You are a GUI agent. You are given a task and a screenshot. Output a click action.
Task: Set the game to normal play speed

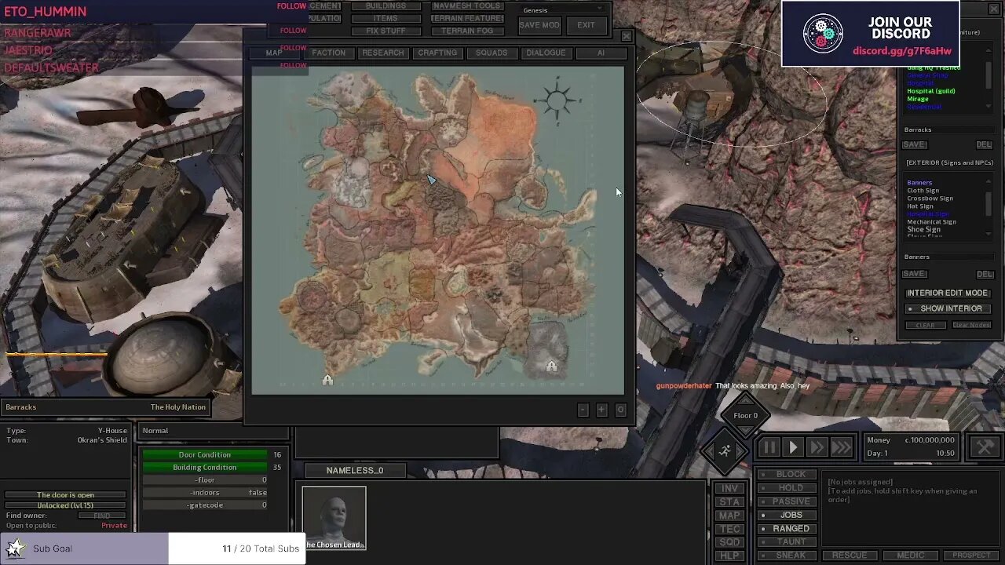point(793,447)
